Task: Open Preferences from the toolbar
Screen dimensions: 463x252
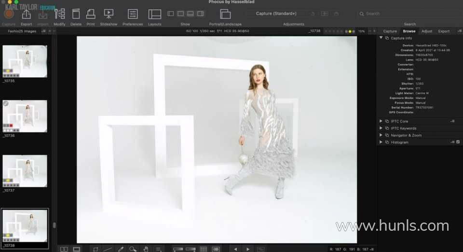Action: tap(133, 14)
